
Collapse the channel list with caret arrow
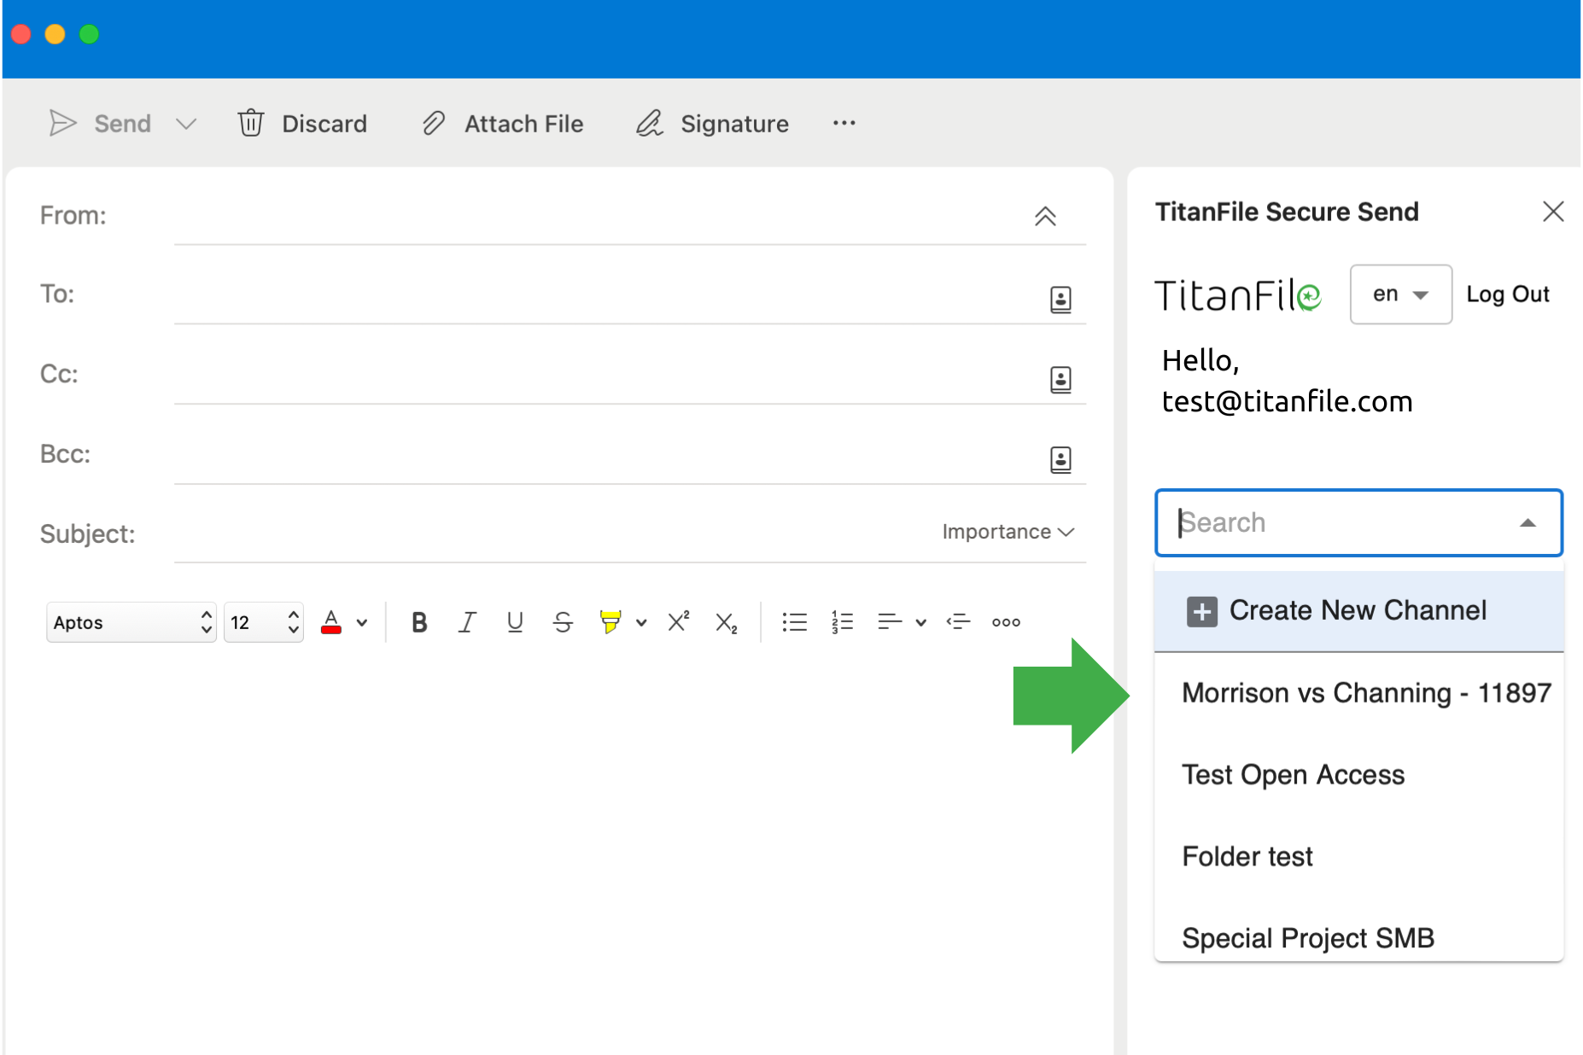1528,523
